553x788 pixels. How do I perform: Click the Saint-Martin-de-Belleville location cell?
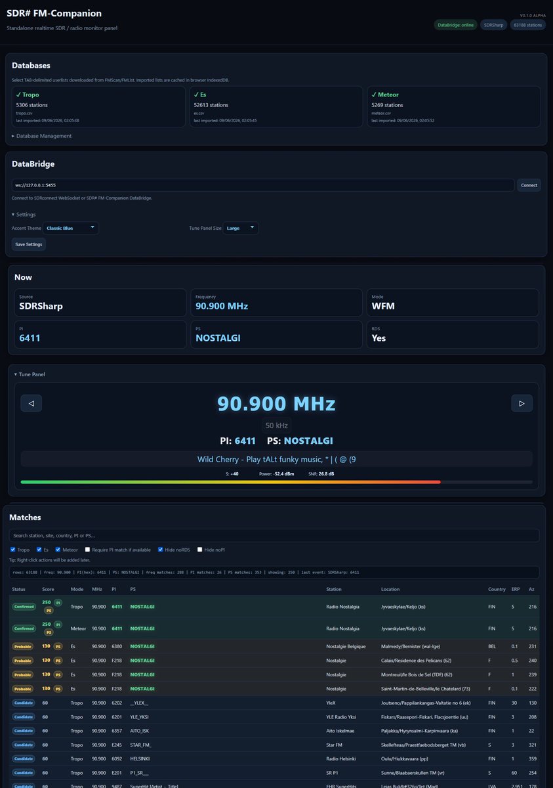point(426,688)
